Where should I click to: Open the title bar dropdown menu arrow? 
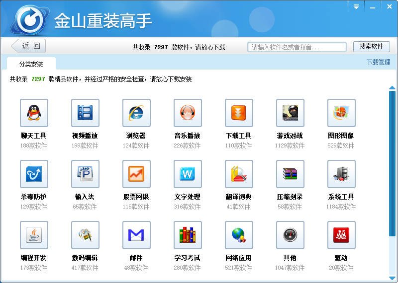point(356,7)
